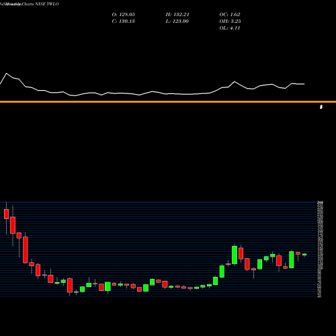Click the 'NYSE TWLO' chart title
Screen dimensions: 336x336
(47, 4)
